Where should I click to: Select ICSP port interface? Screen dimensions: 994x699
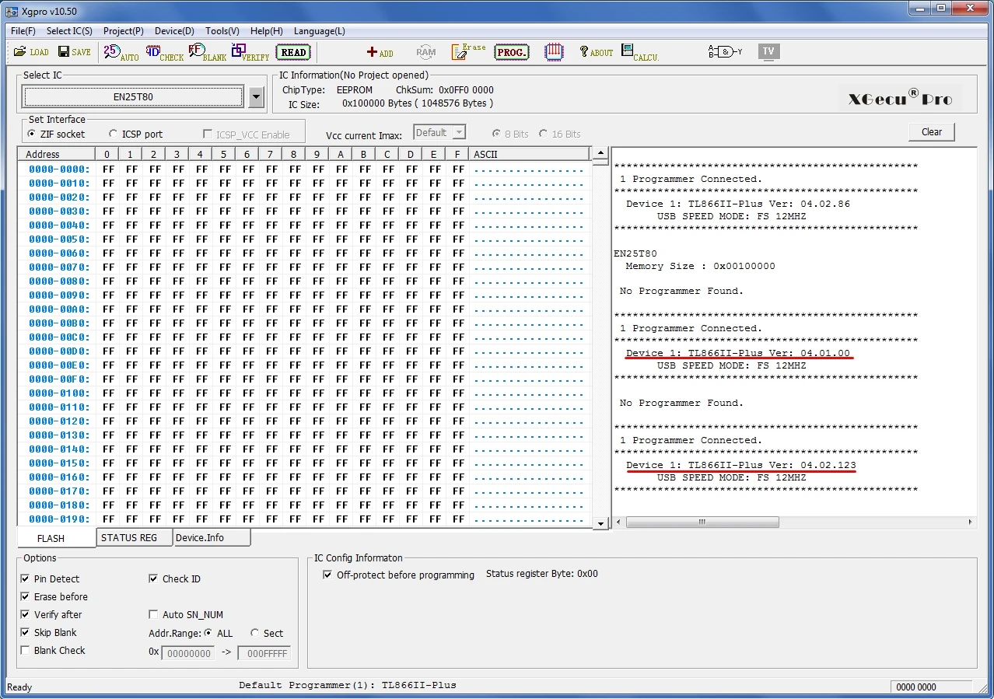[x=135, y=134]
